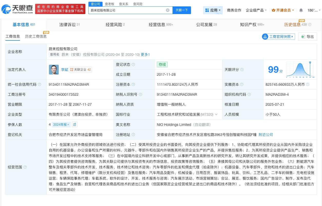Click help icon next to 经营范围
322x206 pixels.
coord(25,167)
